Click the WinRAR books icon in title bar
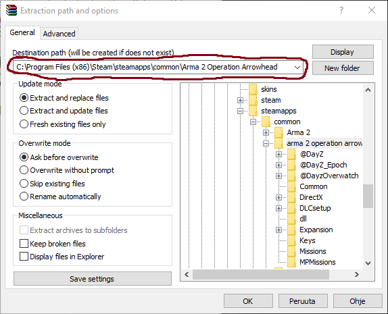 (11, 10)
